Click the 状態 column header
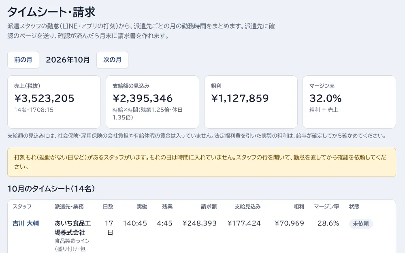This screenshot has height=253, width=405. (x=354, y=206)
